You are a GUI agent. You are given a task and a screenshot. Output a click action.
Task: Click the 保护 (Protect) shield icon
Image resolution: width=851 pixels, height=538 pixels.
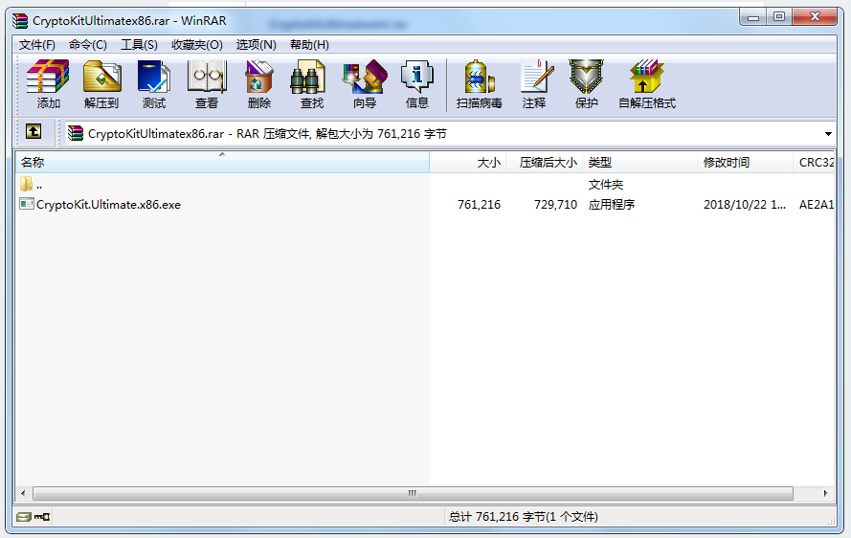click(586, 84)
